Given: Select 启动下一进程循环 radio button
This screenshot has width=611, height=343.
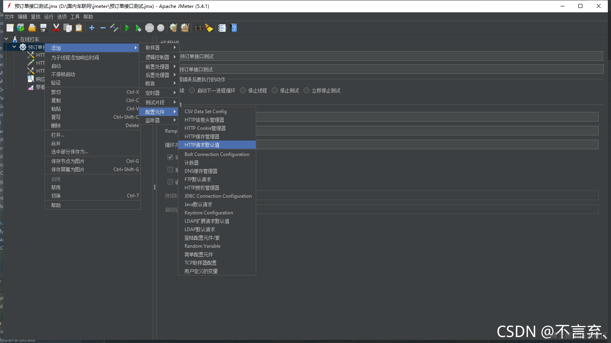Looking at the screenshot, I should (192, 91).
